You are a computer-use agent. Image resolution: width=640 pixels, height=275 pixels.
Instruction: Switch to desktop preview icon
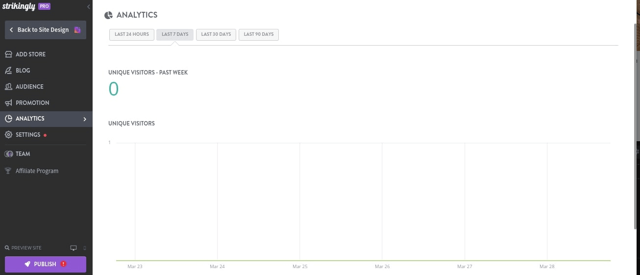pyautogui.click(x=74, y=248)
